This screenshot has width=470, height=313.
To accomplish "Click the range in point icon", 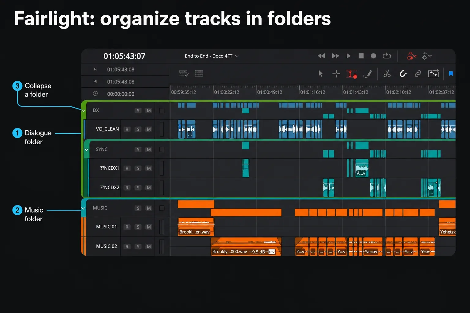I will click(x=95, y=69).
